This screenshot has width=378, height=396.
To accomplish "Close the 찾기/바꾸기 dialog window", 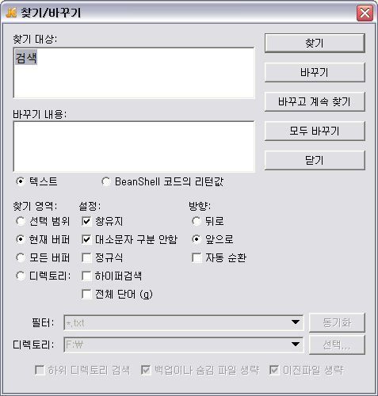I will (x=365, y=13).
